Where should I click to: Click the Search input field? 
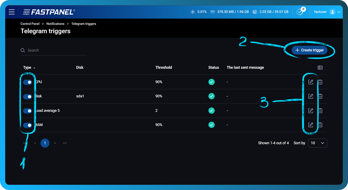56,50
